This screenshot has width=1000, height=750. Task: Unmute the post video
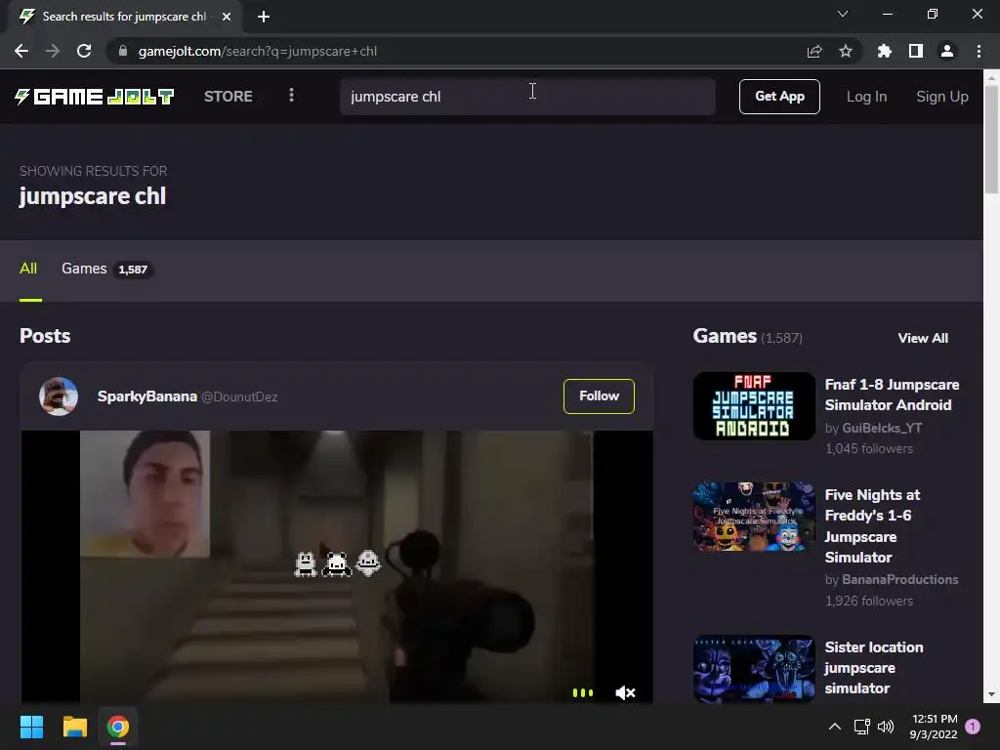(625, 692)
